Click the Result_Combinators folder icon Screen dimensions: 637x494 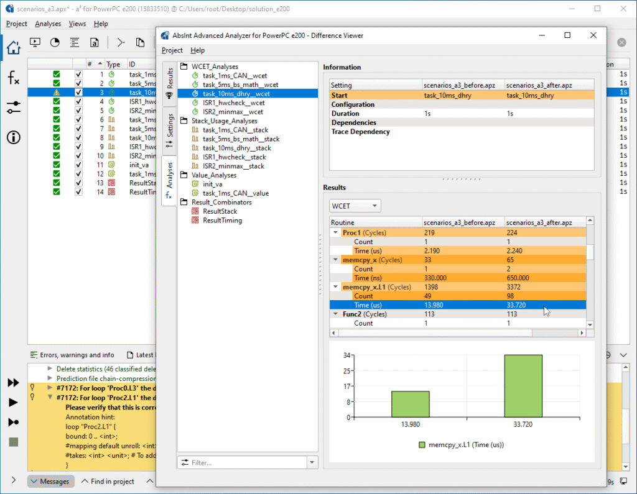[x=184, y=202]
